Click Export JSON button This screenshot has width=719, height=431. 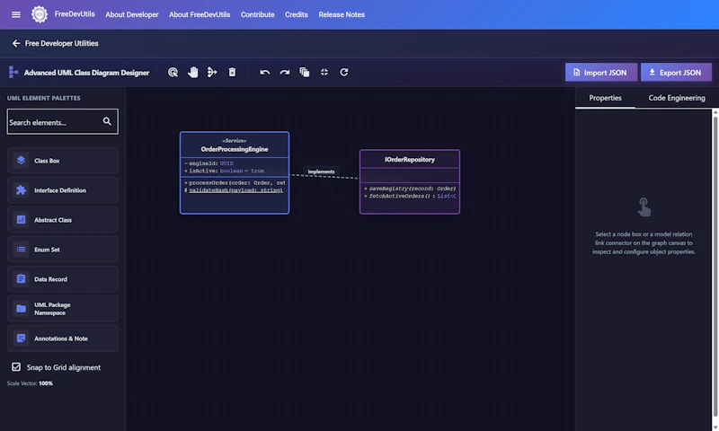point(676,73)
